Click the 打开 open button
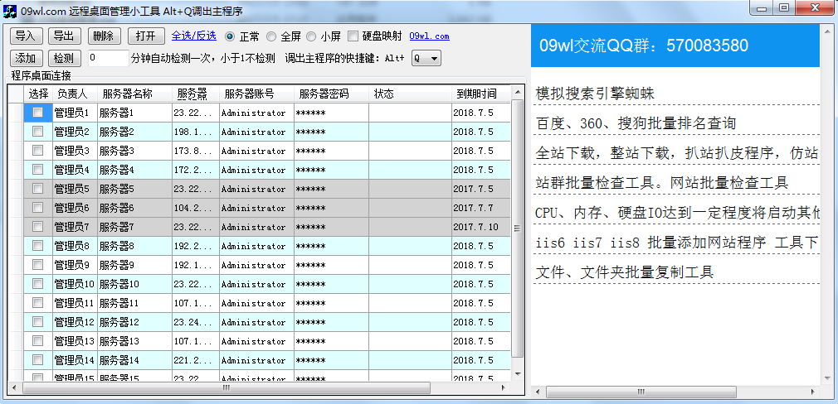The width and height of the screenshot is (838, 404). click(146, 36)
